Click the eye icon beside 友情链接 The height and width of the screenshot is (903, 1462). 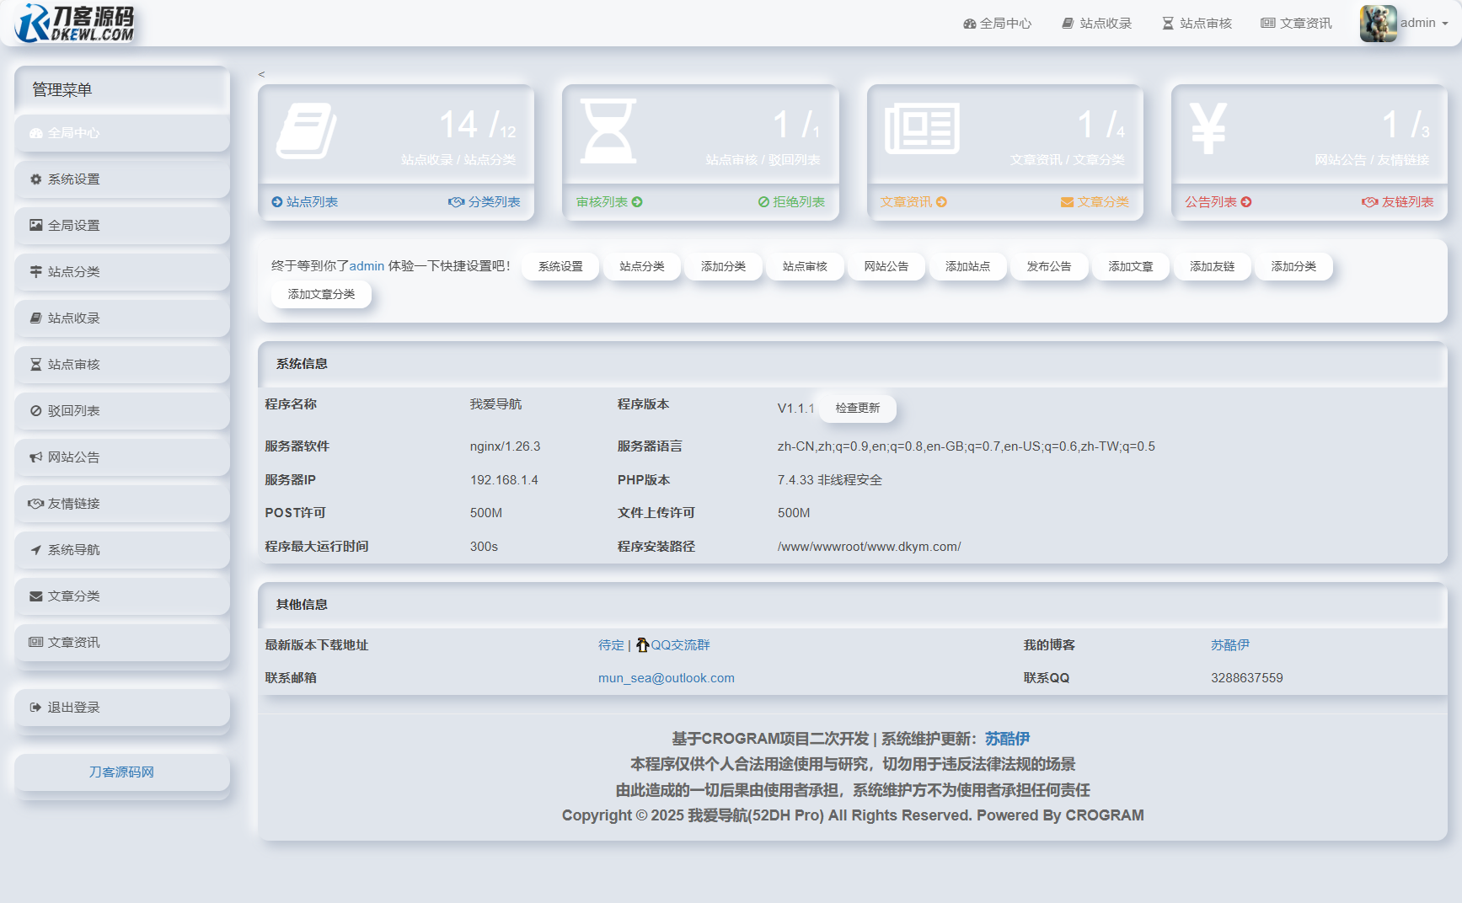tap(35, 503)
